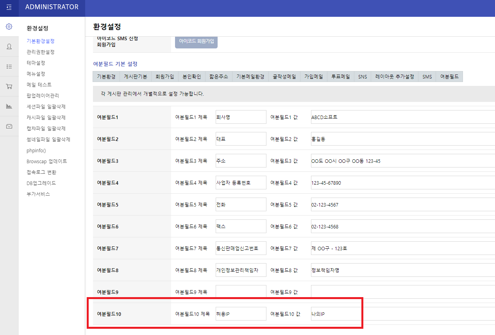Image resolution: width=495 pixels, height=335 pixels.
Task: Jump to the 본인확인 tab
Action: 191,77
